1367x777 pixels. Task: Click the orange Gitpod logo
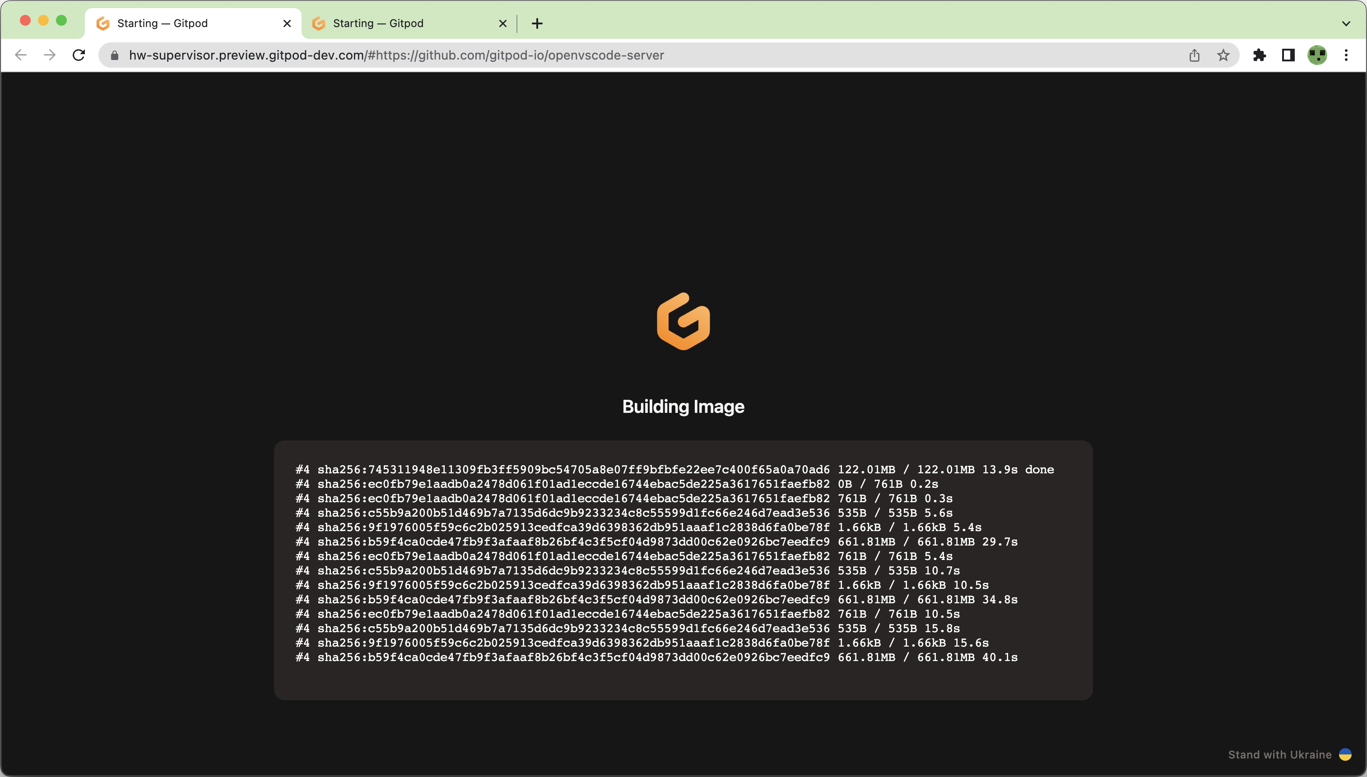click(683, 321)
